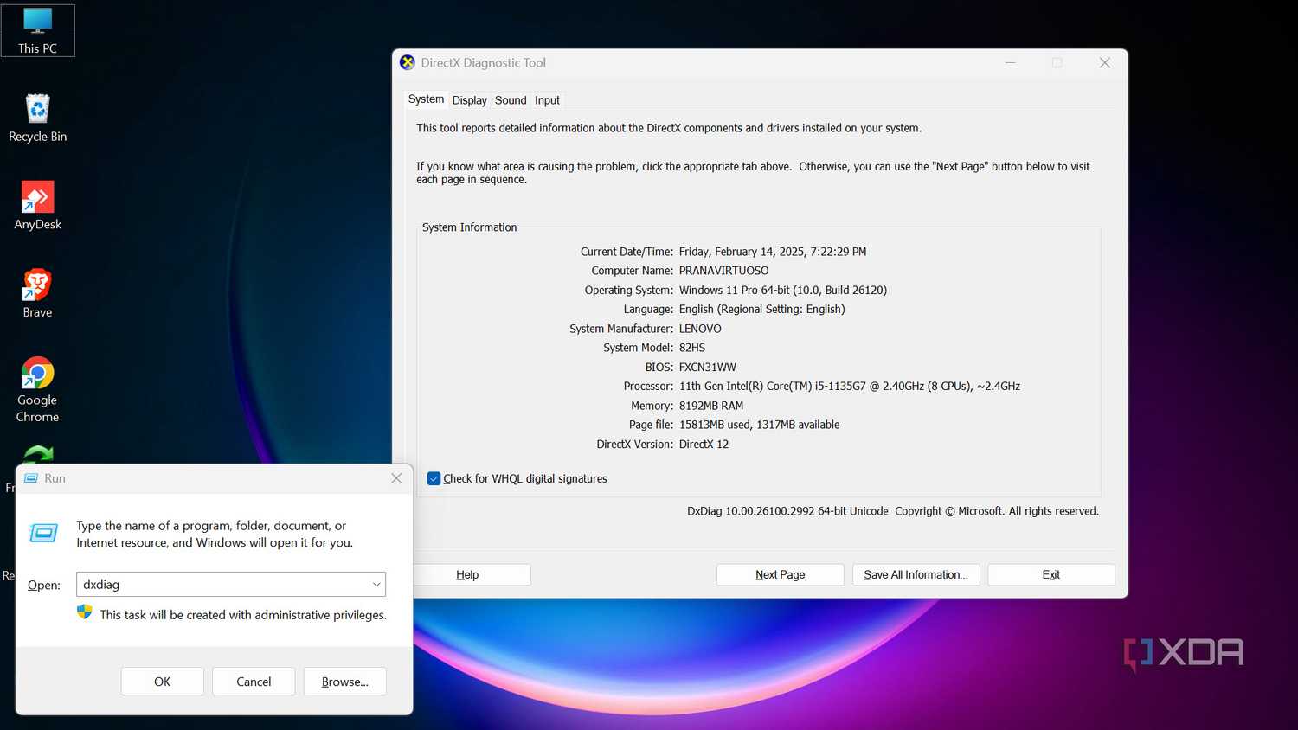Click the DirectX Version value DirectX 12

[x=704, y=445]
